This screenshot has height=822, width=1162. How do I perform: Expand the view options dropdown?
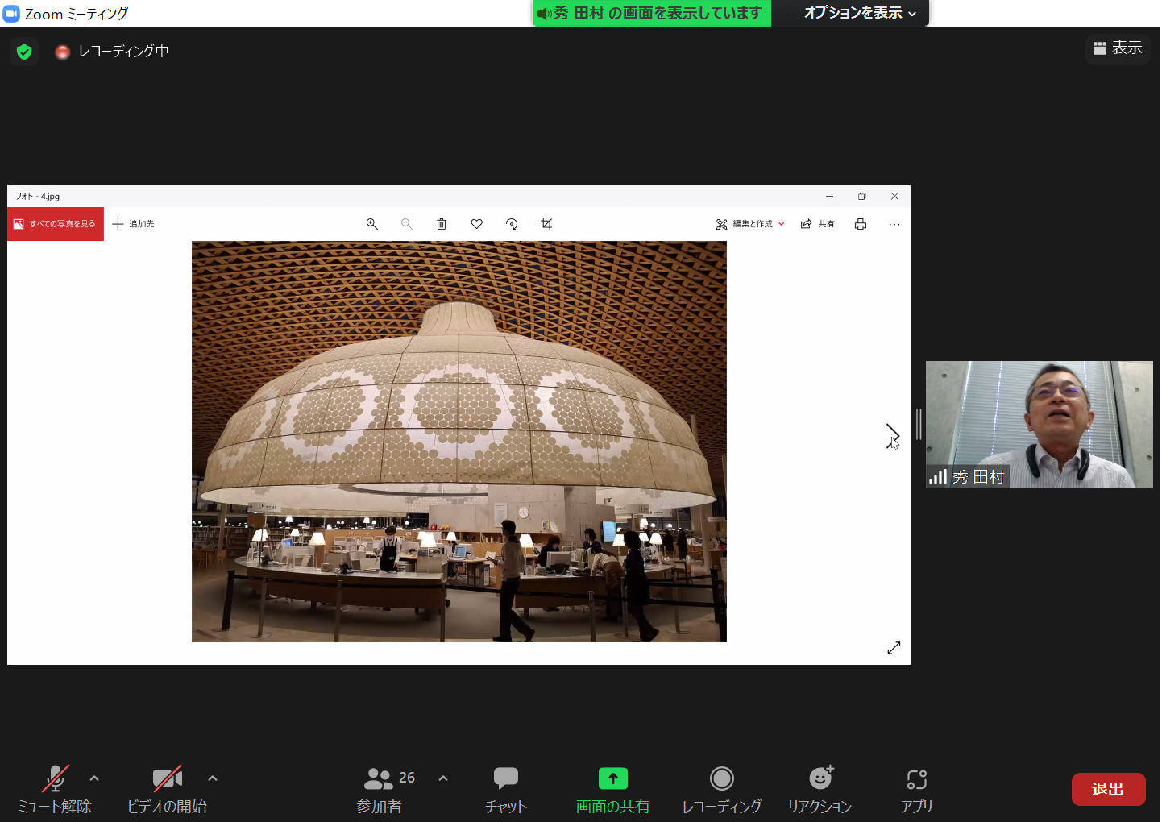(860, 13)
